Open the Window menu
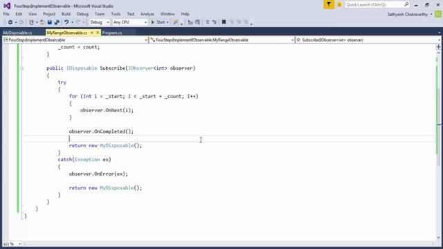 (168, 14)
